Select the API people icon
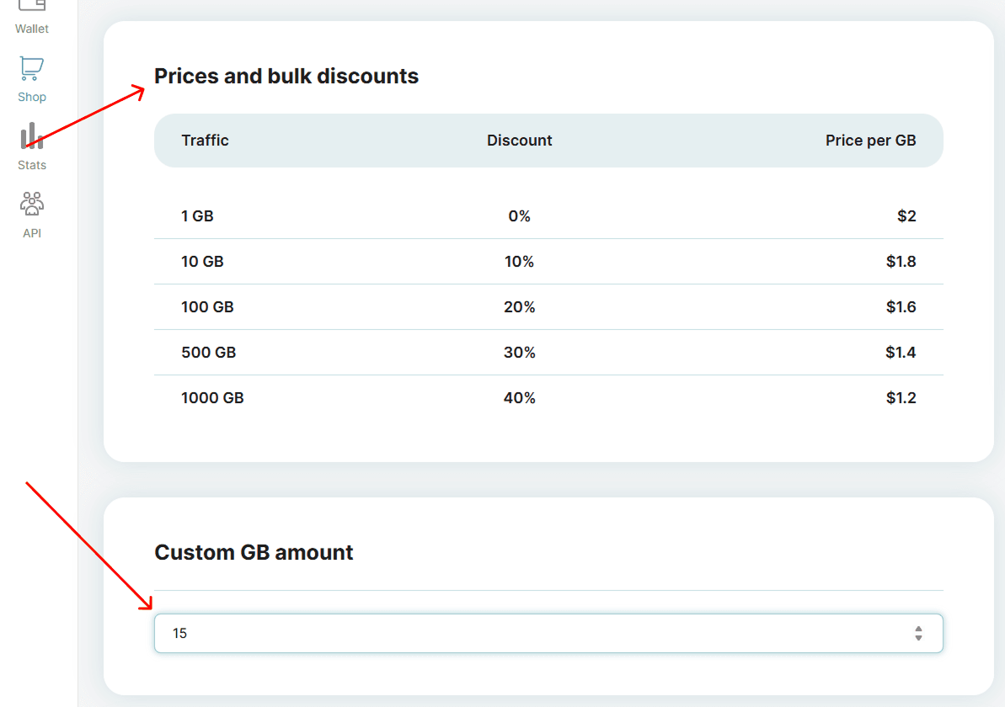This screenshot has height=707, width=1005. coord(32,205)
